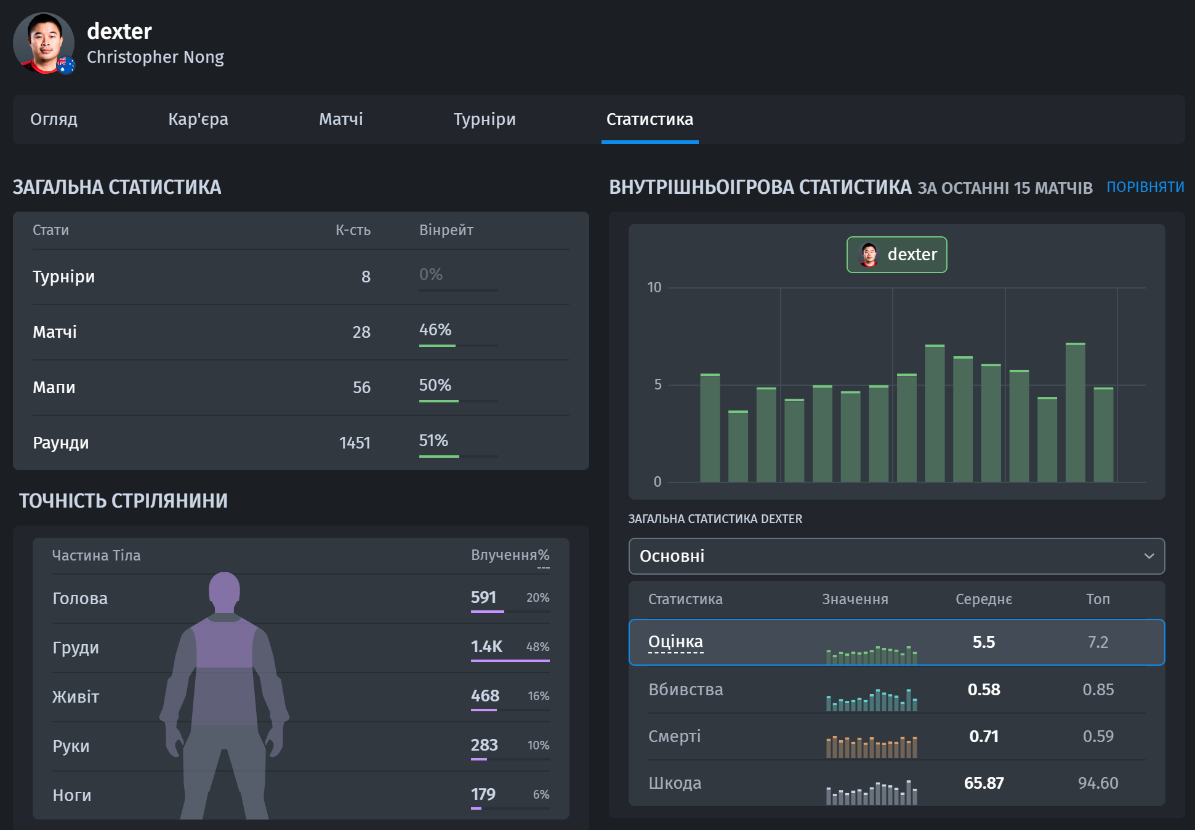
Task: Click the Матчі 46% winrate bar
Action: point(459,346)
